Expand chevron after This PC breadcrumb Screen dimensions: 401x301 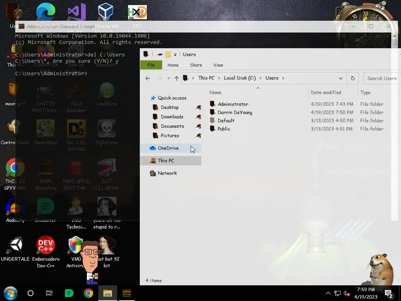tap(219, 78)
